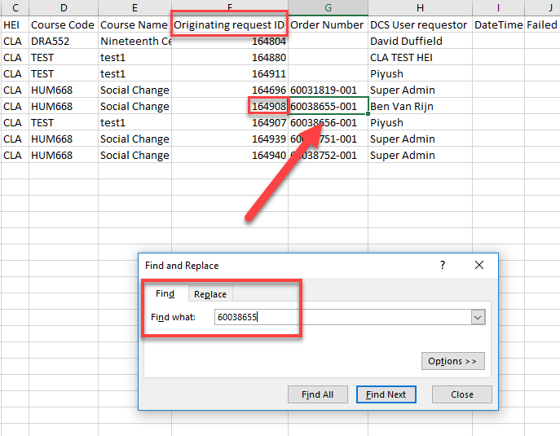Screen dimensions: 560x436
Task: Select the Find tab
Action: click(x=165, y=294)
